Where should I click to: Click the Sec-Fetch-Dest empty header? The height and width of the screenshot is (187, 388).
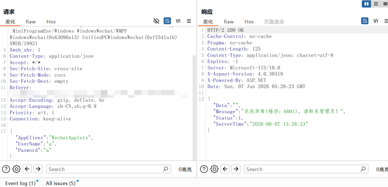pos(39,81)
